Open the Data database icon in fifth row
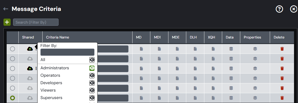Screen dimensions: 298x103 pyautogui.click(x=231, y=88)
